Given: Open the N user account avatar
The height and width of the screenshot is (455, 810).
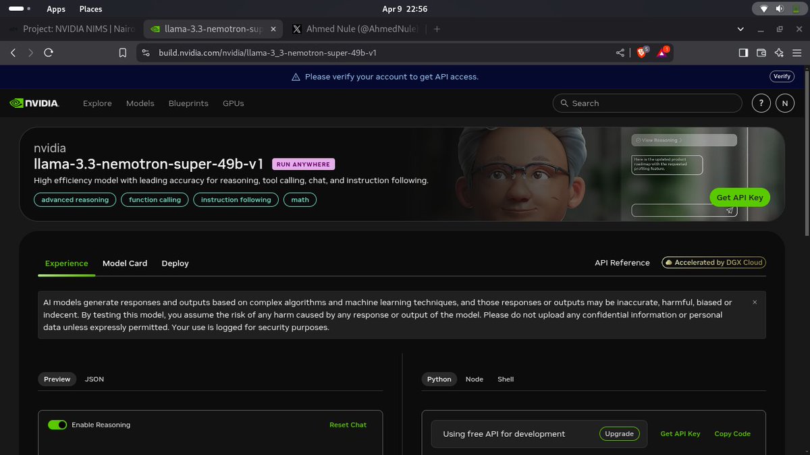Looking at the screenshot, I should [784, 103].
